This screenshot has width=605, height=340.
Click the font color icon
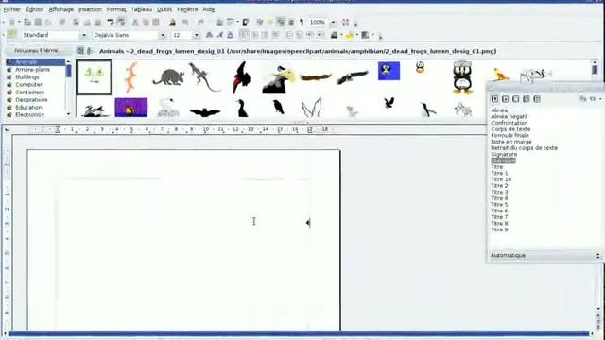334,35
